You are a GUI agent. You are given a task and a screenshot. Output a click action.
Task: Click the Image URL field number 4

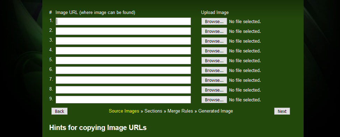[123, 51]
